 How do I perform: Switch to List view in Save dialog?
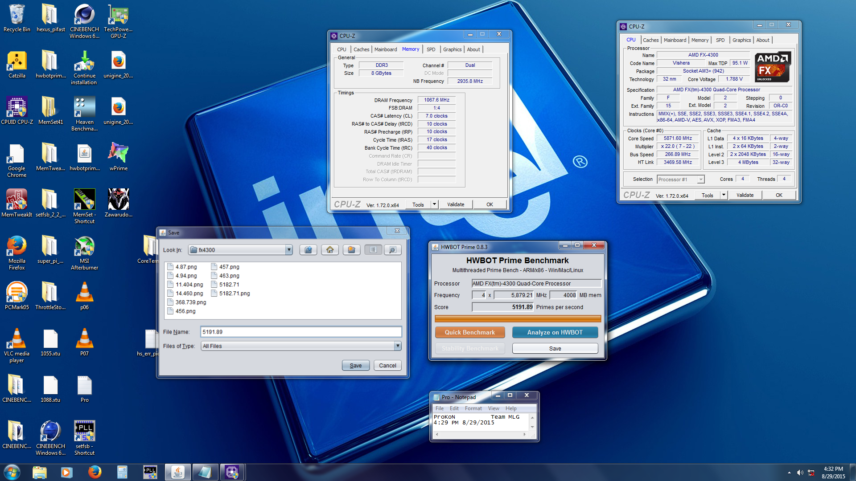(373, 250)
